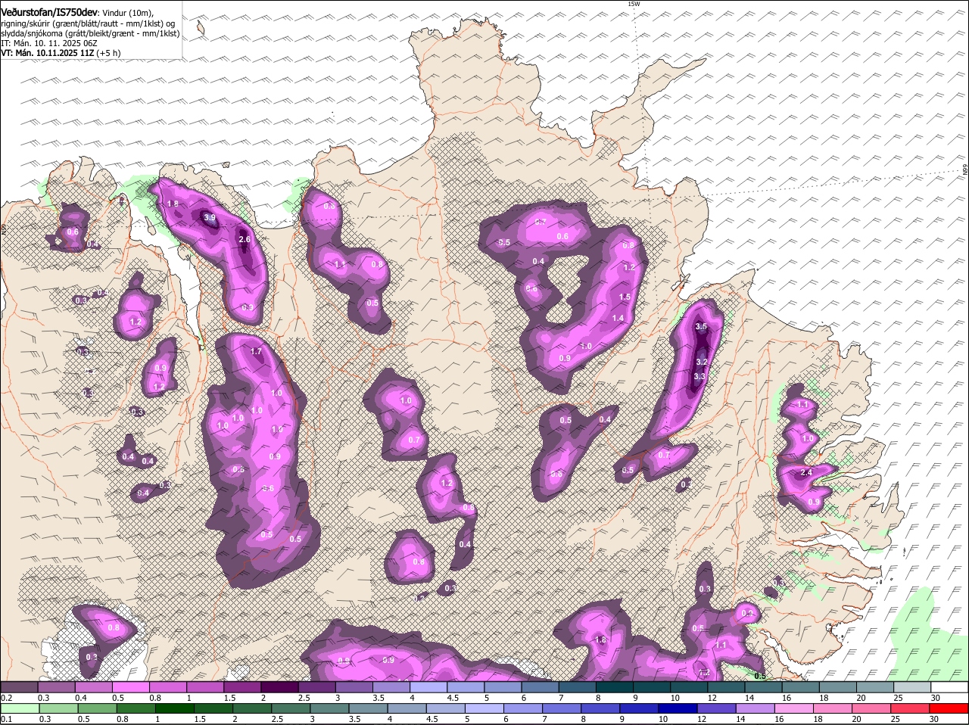Click the 7 swatch in the snow legend
Viewport: 969px width, 725px height.
[577, 686]
